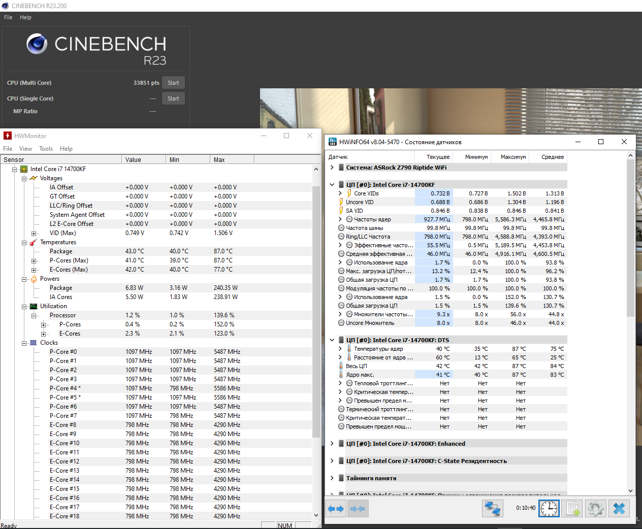The image size is (642, 529).
Task: Expand the E-Cores (Max) temperature node
Action: tap(34, 270)
